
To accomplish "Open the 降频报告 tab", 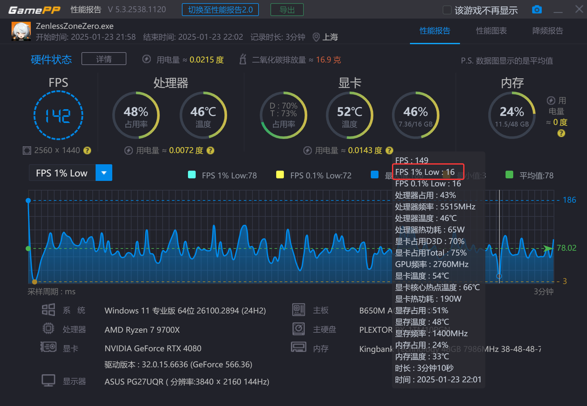I will pos(547,31).
